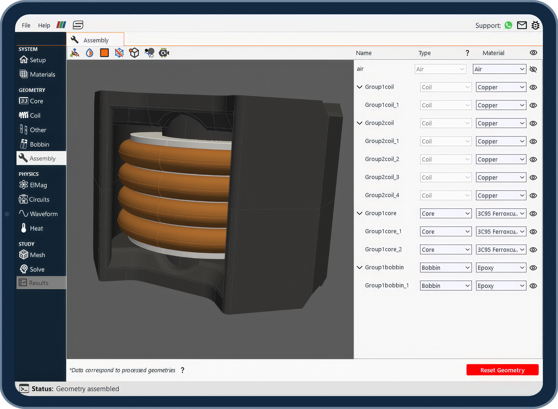Open the Help menu

(44, 25)
